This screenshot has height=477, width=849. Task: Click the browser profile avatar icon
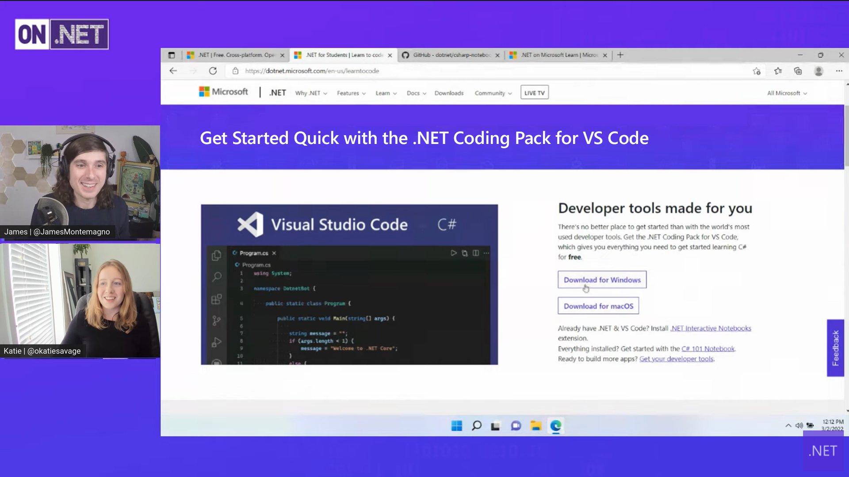pyautogui.click(x=818, y=71)
